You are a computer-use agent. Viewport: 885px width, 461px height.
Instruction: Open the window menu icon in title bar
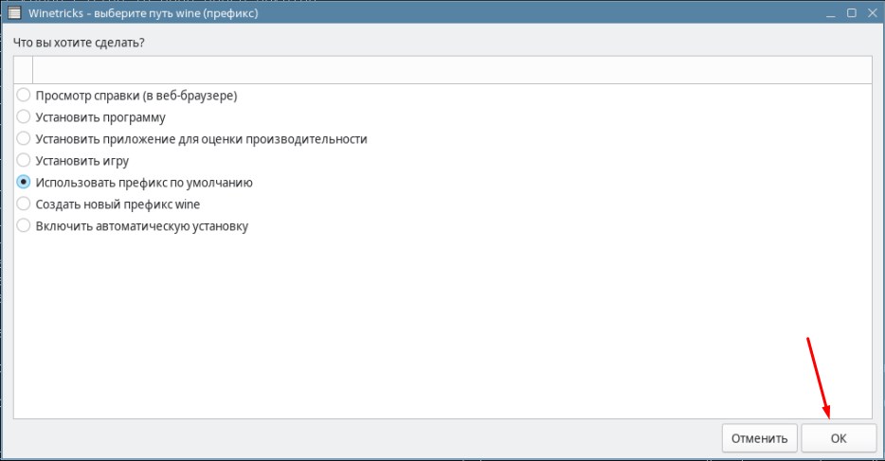coord(13,12)
